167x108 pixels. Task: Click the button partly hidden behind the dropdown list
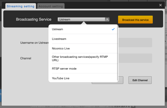point(121,80)
